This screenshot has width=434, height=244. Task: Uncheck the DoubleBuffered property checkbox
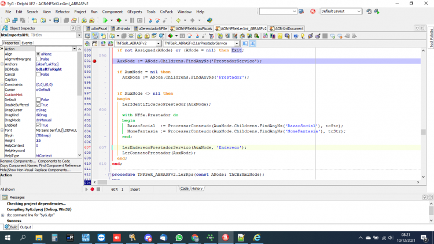[x=38, y=105]
